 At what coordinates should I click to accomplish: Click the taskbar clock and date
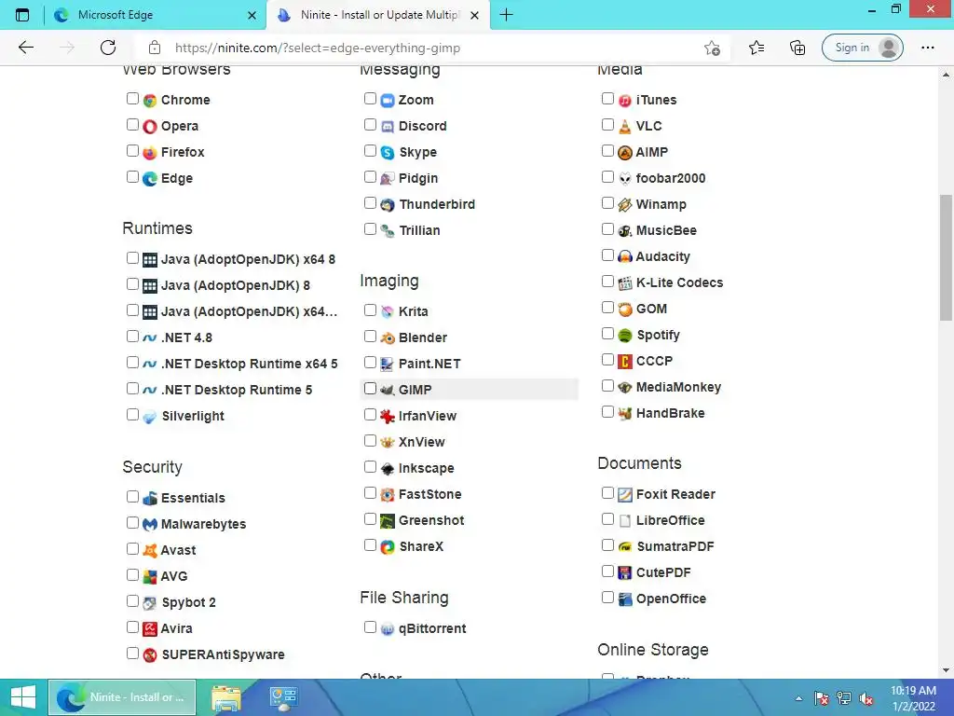913,698
